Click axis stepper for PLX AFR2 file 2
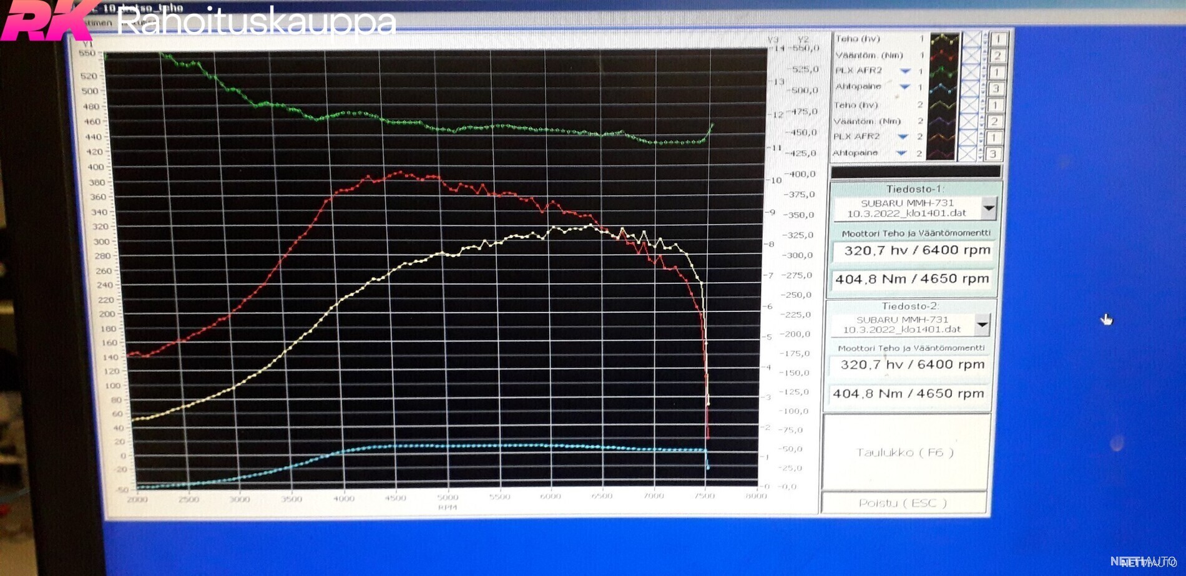Viewport: 1186px width, 576px height. tap(983, 137)
